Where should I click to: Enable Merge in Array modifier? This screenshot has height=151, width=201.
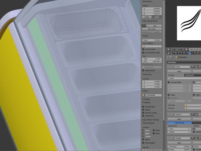pyautogui.click(x=169, y=95)
